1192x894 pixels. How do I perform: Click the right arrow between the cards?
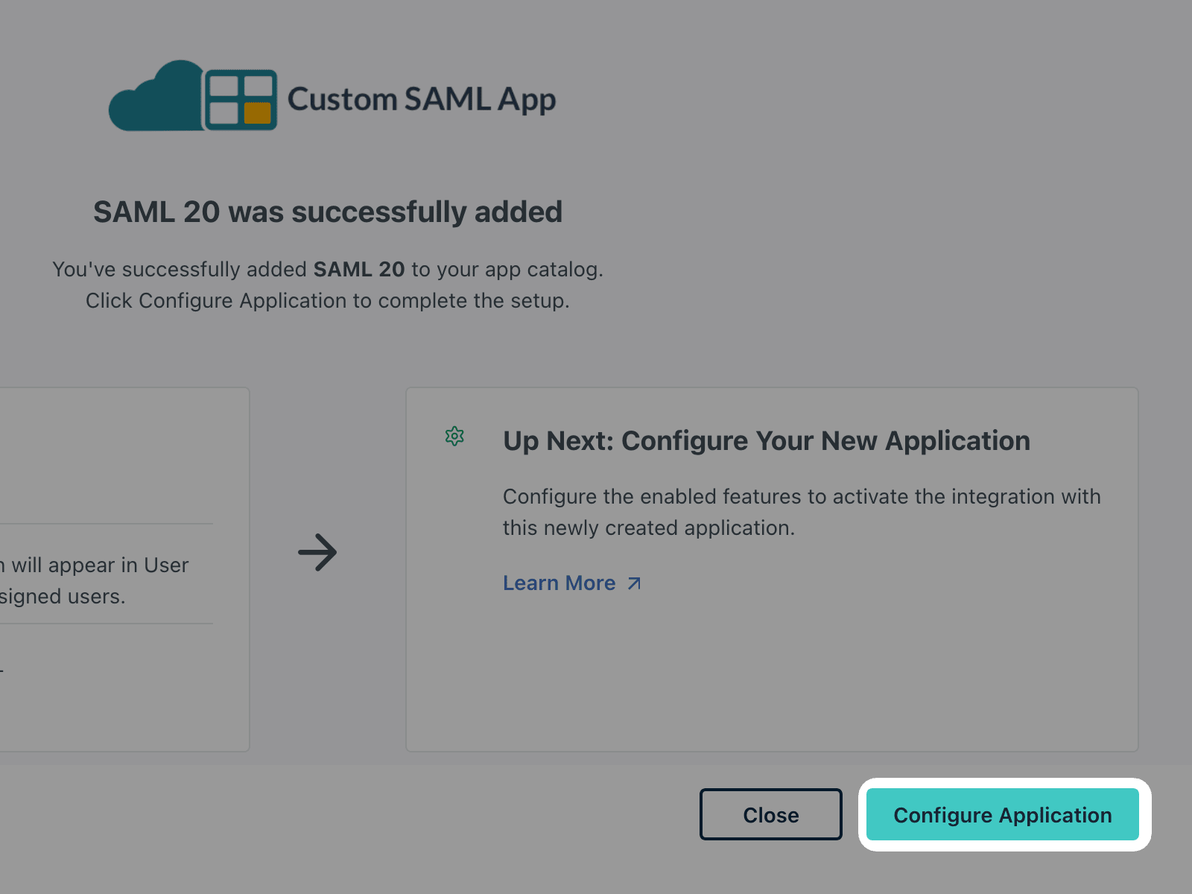(x=317, y=552)
